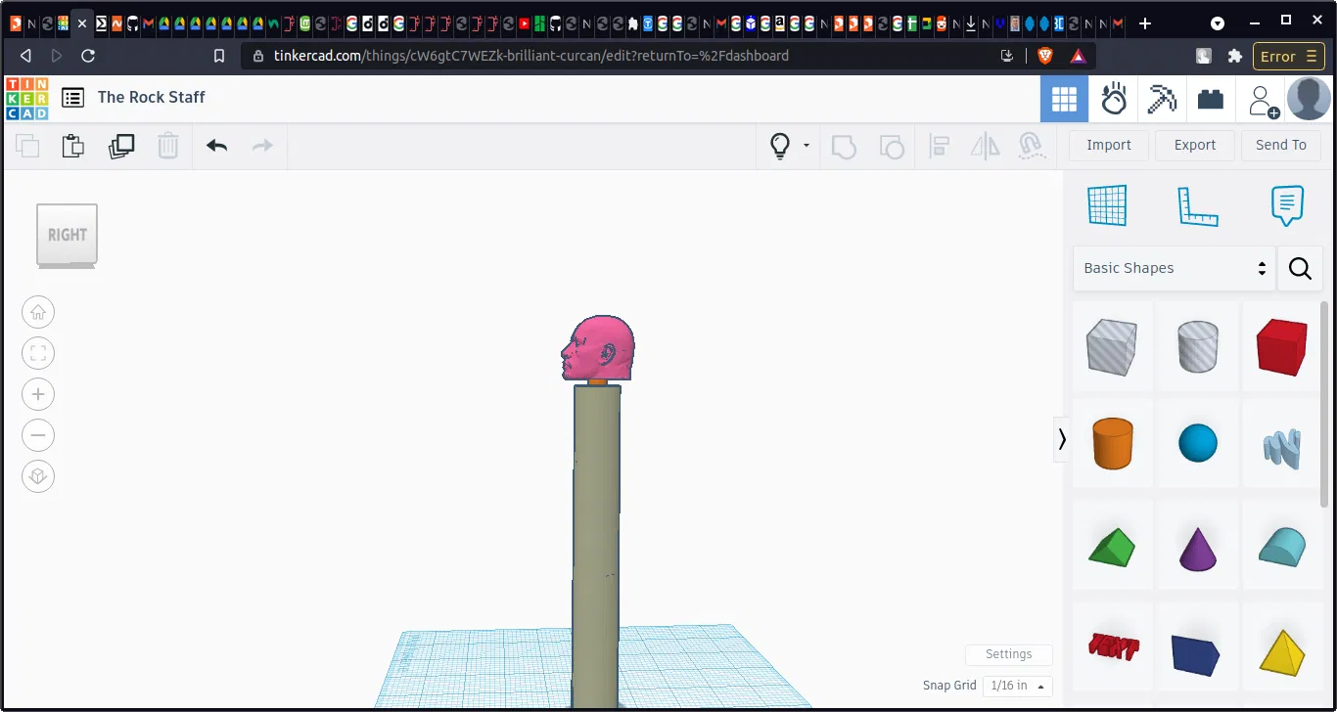Toggle orthographic perspective view cube icon
The width and height of the screenshot is (1337, 712).
pos(38,477)
